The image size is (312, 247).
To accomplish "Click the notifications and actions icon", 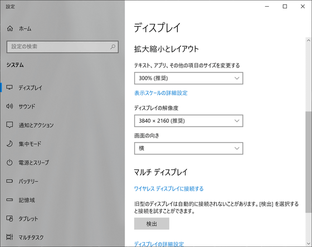I will [x=9, y=125].
